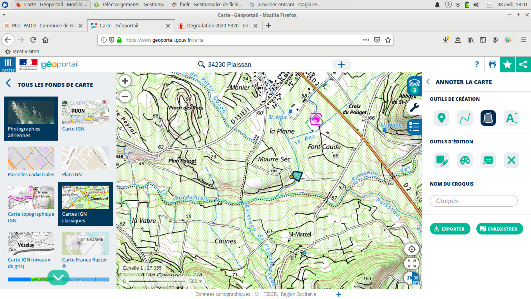Toggle fullscreen map mode
The image size is (531, 299).
tap(412, 264)
